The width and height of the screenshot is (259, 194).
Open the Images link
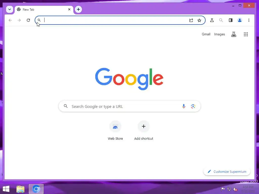(219, 34)
